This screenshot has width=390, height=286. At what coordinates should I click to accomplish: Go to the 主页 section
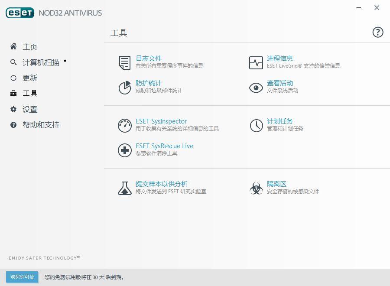(x=30, y=47)
